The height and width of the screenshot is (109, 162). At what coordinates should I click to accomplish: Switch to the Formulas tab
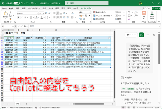click(44, 8)
